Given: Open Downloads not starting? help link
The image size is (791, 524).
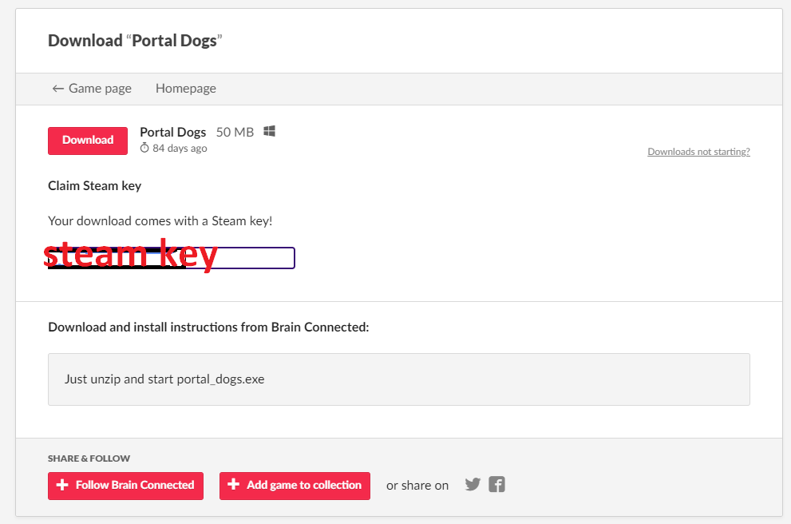Looking at the screenshot, I should (698, 152).
